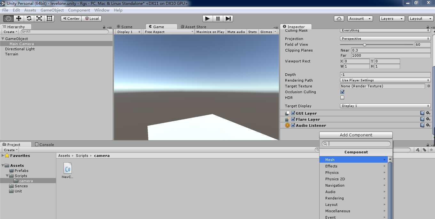Toggle Local handle rotation button
The width and height of the screenshot is (435, 219).
coord(91,19)
